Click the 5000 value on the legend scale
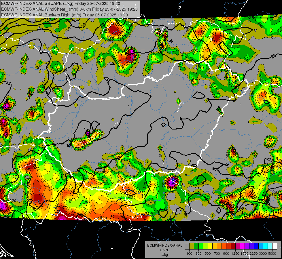The image size is (282, 259). click(272, 254)
